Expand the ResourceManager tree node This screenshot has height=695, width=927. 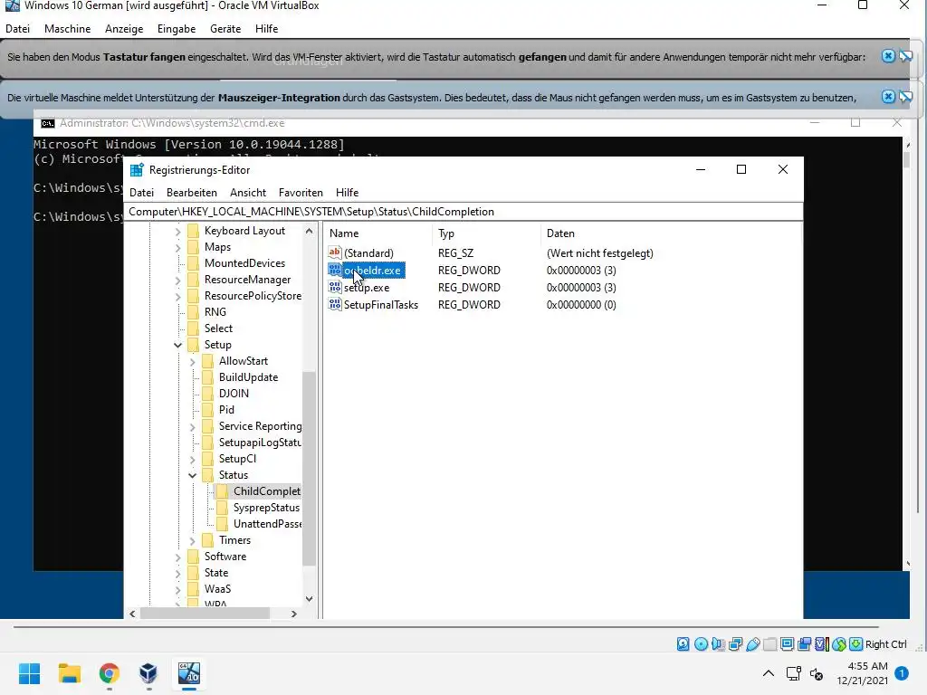pyautogui.click(x=177, y=280)
